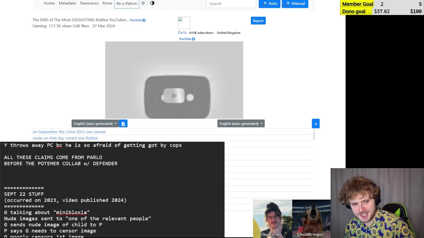The width and height of the screenshot is (424, 238).
Task: Open the More nav menu
Action: point(107,3)
